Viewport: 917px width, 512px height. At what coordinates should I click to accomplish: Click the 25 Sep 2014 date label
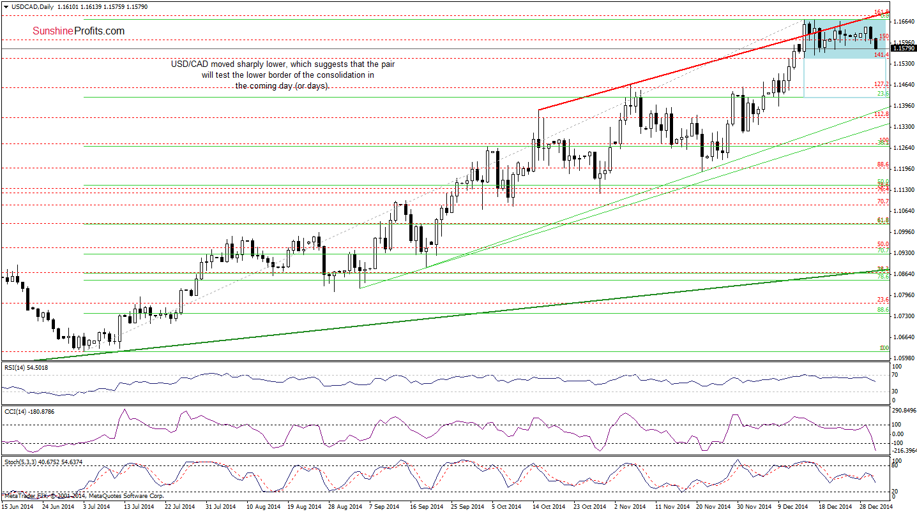pyautogui.click(x=468, y=507)
